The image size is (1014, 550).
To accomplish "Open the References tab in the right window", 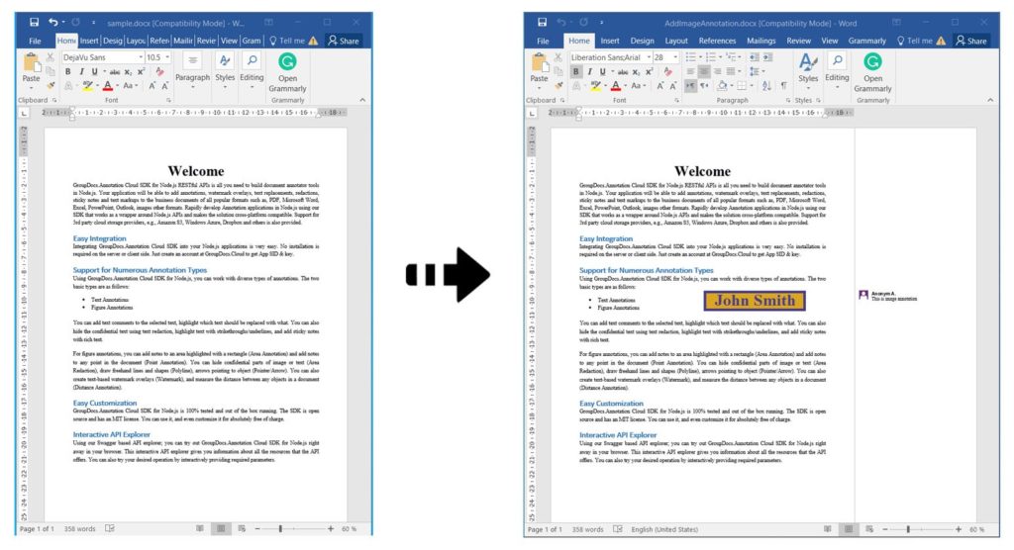I will coord(717,41).
